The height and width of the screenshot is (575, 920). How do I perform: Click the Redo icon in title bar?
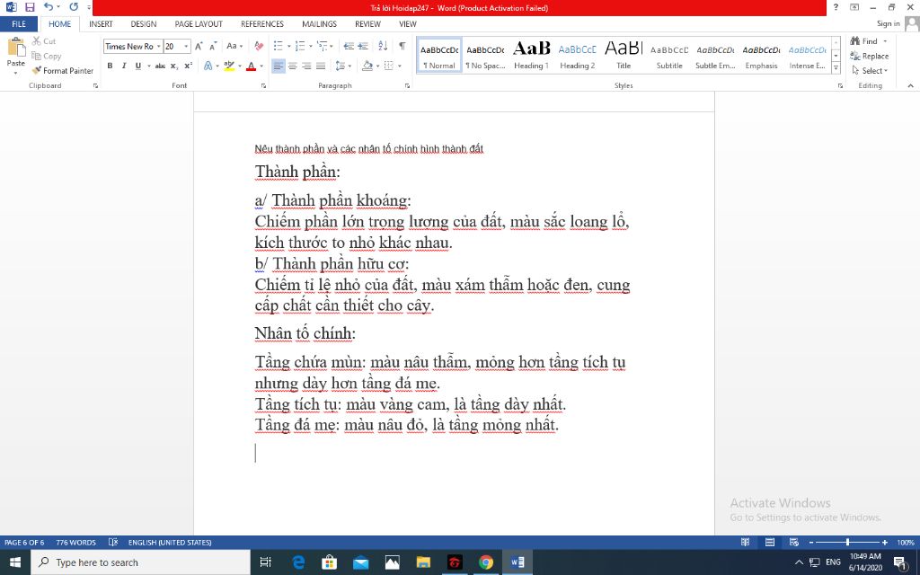click(x=74, y=7)
